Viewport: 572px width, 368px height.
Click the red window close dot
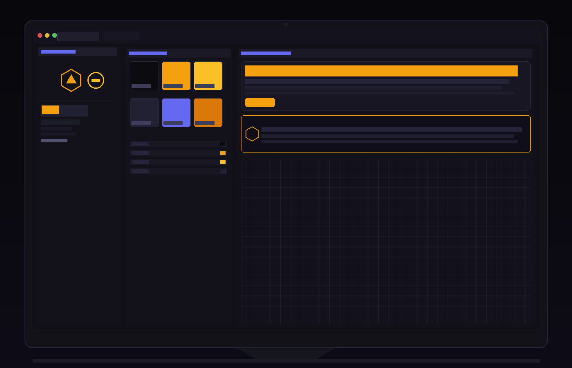pyautogui.click(x=40, y=36)
